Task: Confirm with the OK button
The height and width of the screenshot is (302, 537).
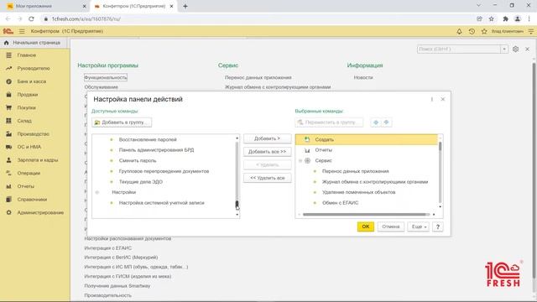Action: [x=366, y=226]
